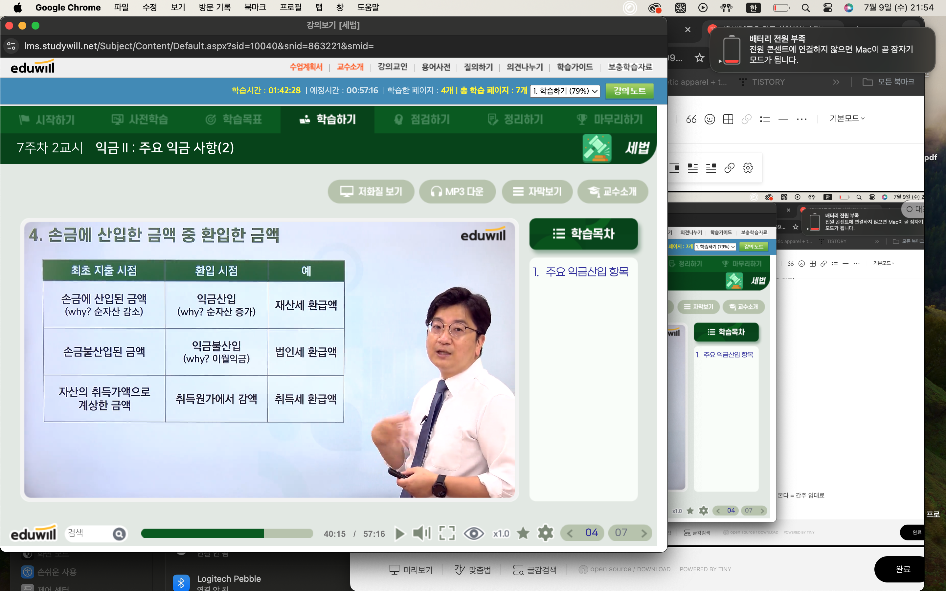Enter fullscreen mode in the video player
This screenshot has width=946, height=591.
(x=447, y=533)
